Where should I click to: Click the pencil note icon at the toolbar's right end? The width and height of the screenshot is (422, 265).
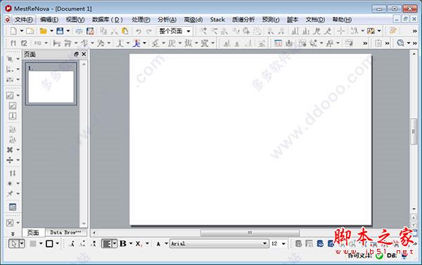point(392,31)
